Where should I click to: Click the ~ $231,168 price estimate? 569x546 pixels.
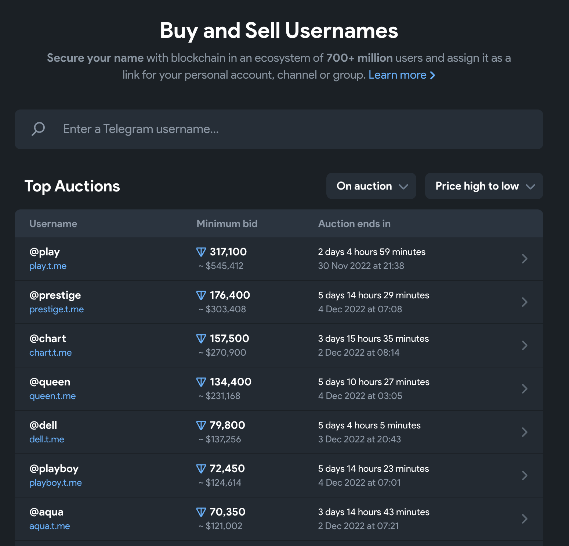(219, 396)
